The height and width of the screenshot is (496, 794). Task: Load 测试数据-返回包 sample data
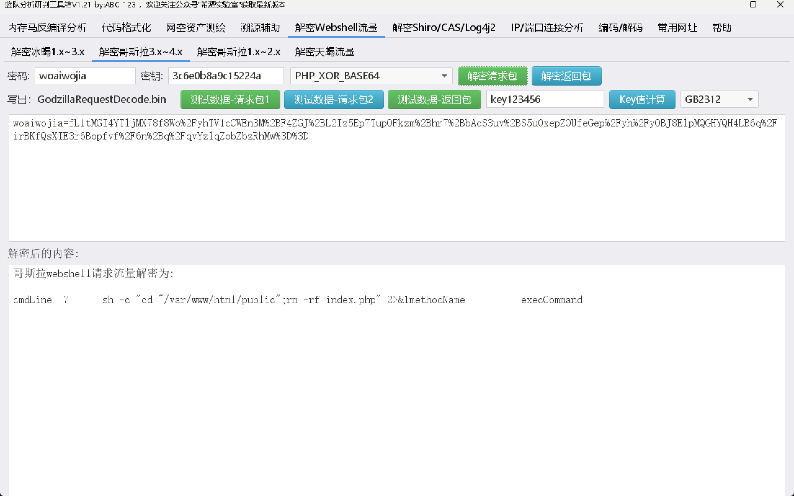[x=434, y=100]
